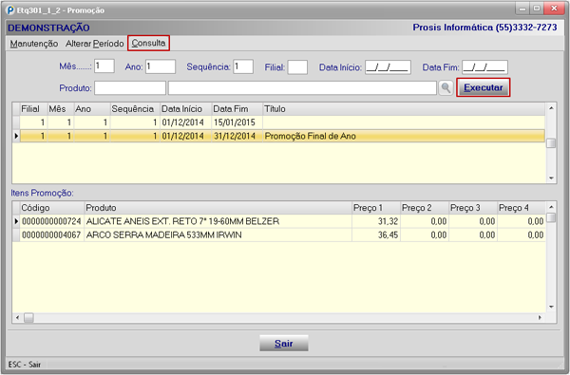Click the wide product description field
Viewport: 570px width, 375px height.
click(302, 88)
